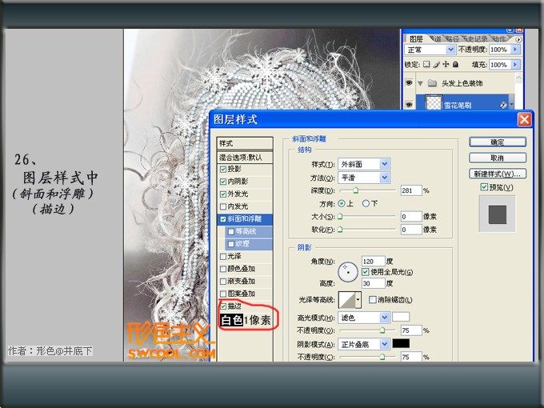The image size is (544, 408).
Task: Open the gloss contour picker arrow
Action: pos(358,299)
